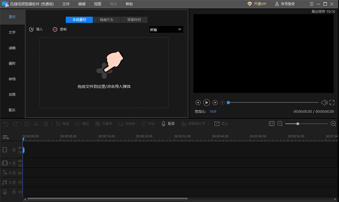
Task: Open the 文件 menu
Action: point(66,4)
